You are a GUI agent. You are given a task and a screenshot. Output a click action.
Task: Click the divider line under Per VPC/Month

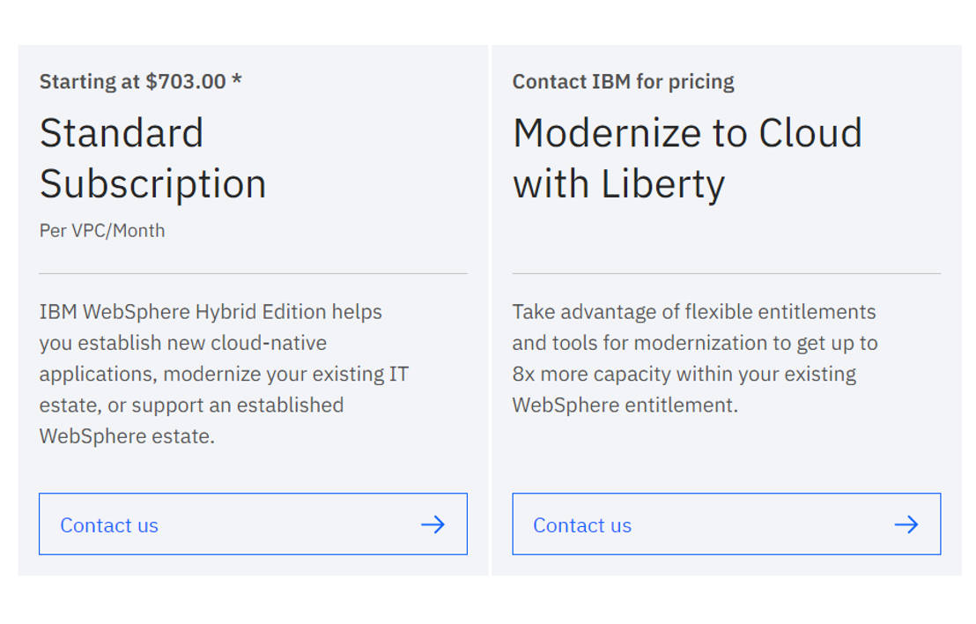coord(253,271)
